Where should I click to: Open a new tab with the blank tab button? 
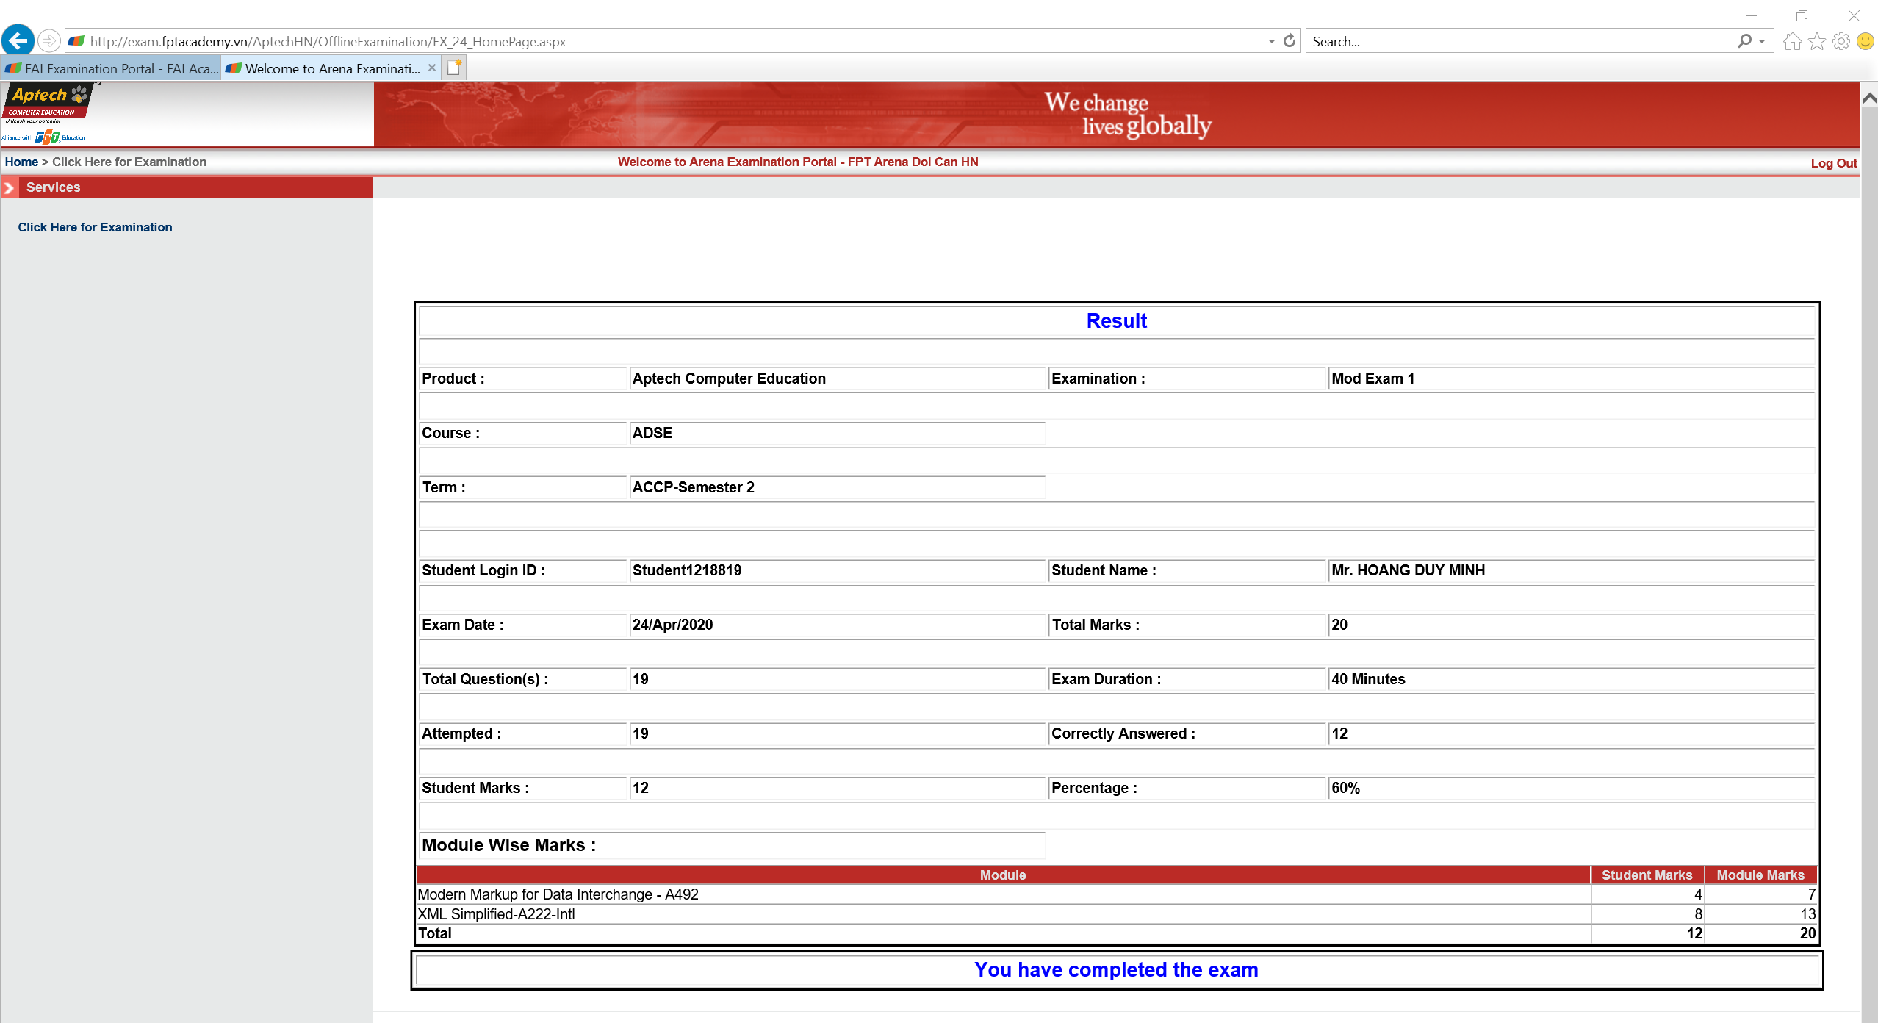455,68
